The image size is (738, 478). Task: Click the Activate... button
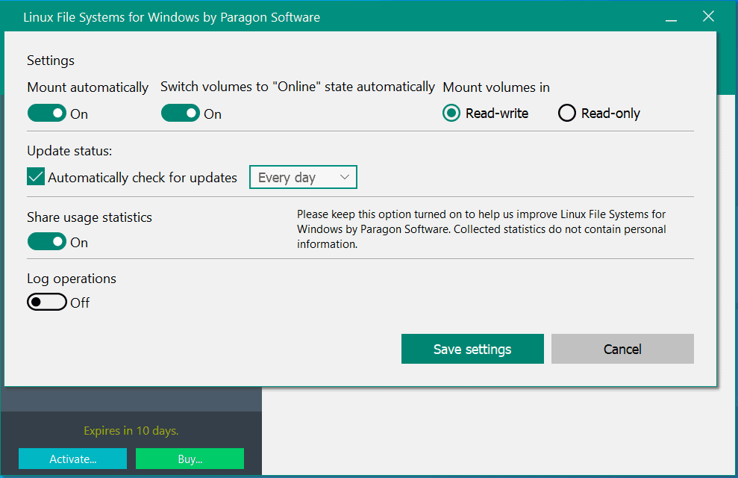73,459
